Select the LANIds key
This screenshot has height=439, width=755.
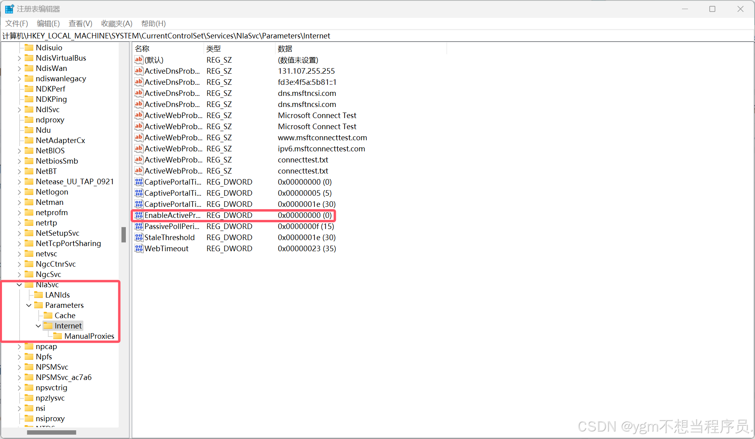[x=58, y=295]
